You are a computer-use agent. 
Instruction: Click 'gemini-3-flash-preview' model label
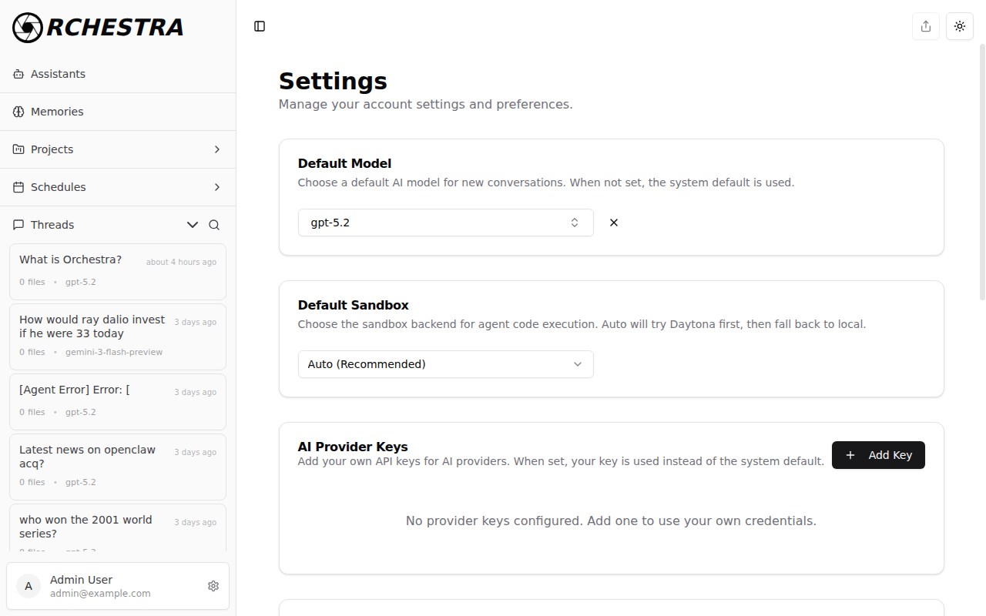tap(114, 352)
